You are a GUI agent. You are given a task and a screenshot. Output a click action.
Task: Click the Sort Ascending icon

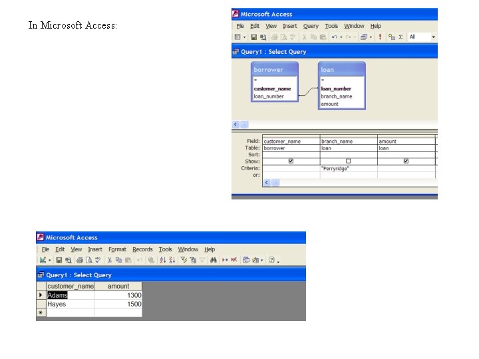pos(163,260)
